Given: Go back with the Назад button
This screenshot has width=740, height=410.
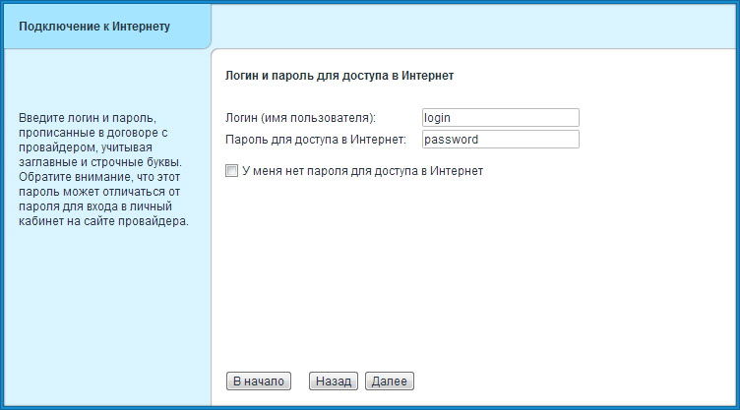Looking at the screenshot, I should 334,381.
